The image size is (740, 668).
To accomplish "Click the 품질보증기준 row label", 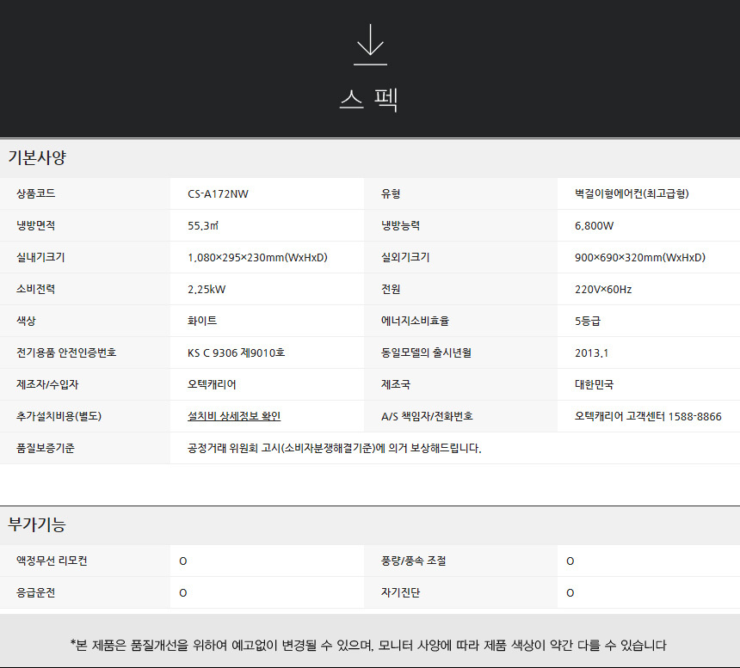I will click(x=46, y=448).
